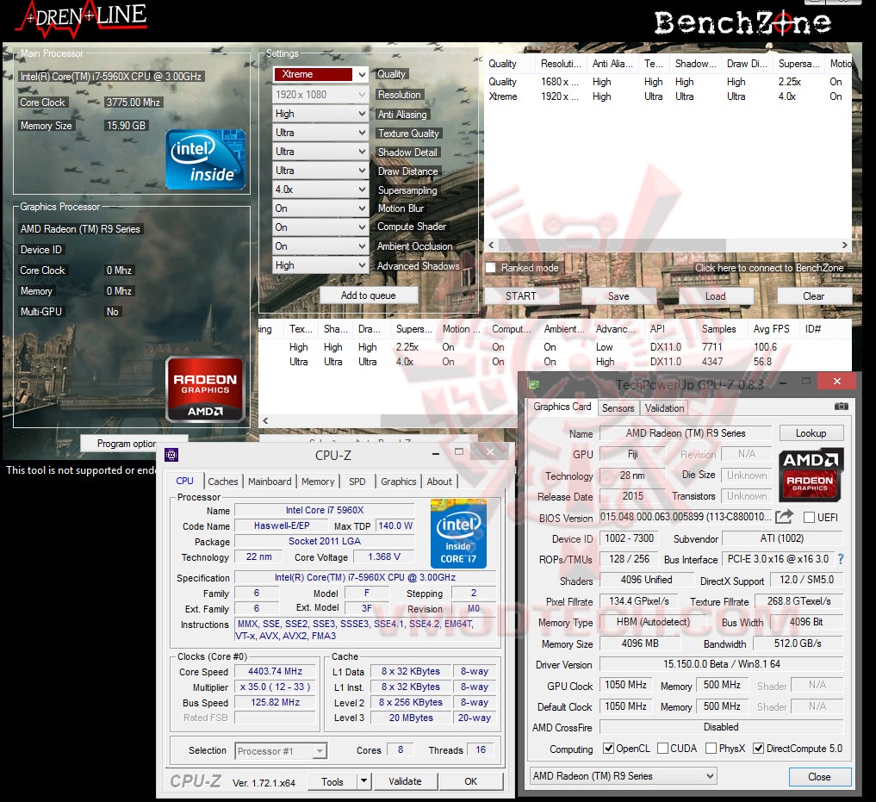Switch to the About tab in CPU-Z
Viewport: 876px width, 802px height.
439,482
